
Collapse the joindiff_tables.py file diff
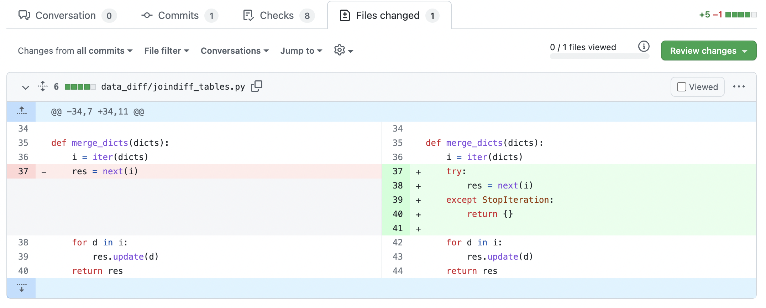(x=25, y=87)
